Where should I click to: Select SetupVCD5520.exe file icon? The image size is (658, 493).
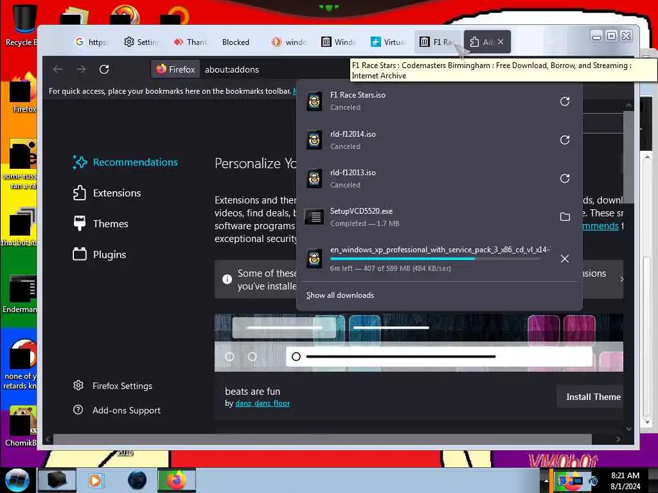[314, 217]
